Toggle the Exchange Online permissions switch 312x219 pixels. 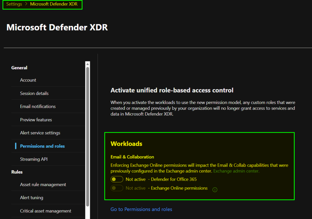tap(117, 188)
